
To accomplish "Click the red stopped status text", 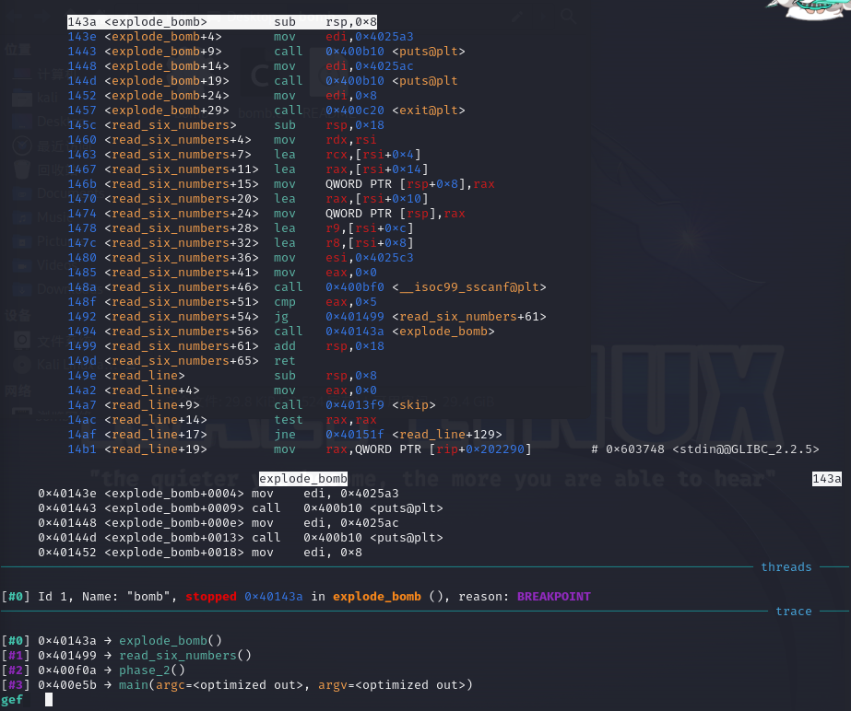I will [x=211, y=596].
